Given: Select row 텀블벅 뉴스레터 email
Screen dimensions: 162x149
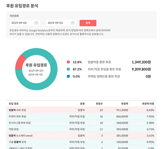Looking at the screenshot, I should pos(82,136).
